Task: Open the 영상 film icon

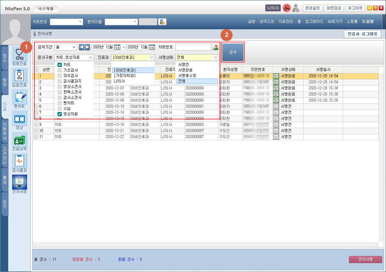Action: (x=19, y=118)
